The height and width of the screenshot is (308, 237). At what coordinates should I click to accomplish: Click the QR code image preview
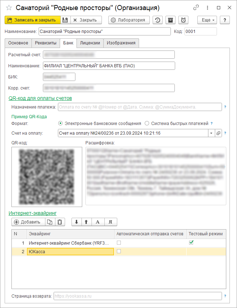pos(47,177)
